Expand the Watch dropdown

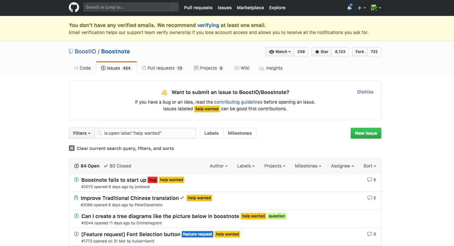(x=280, y=52)
